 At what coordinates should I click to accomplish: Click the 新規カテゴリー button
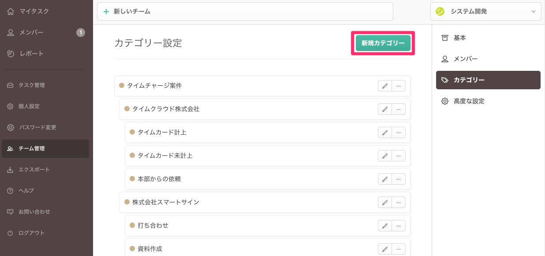pyautogui.click(x=383, y=43)
